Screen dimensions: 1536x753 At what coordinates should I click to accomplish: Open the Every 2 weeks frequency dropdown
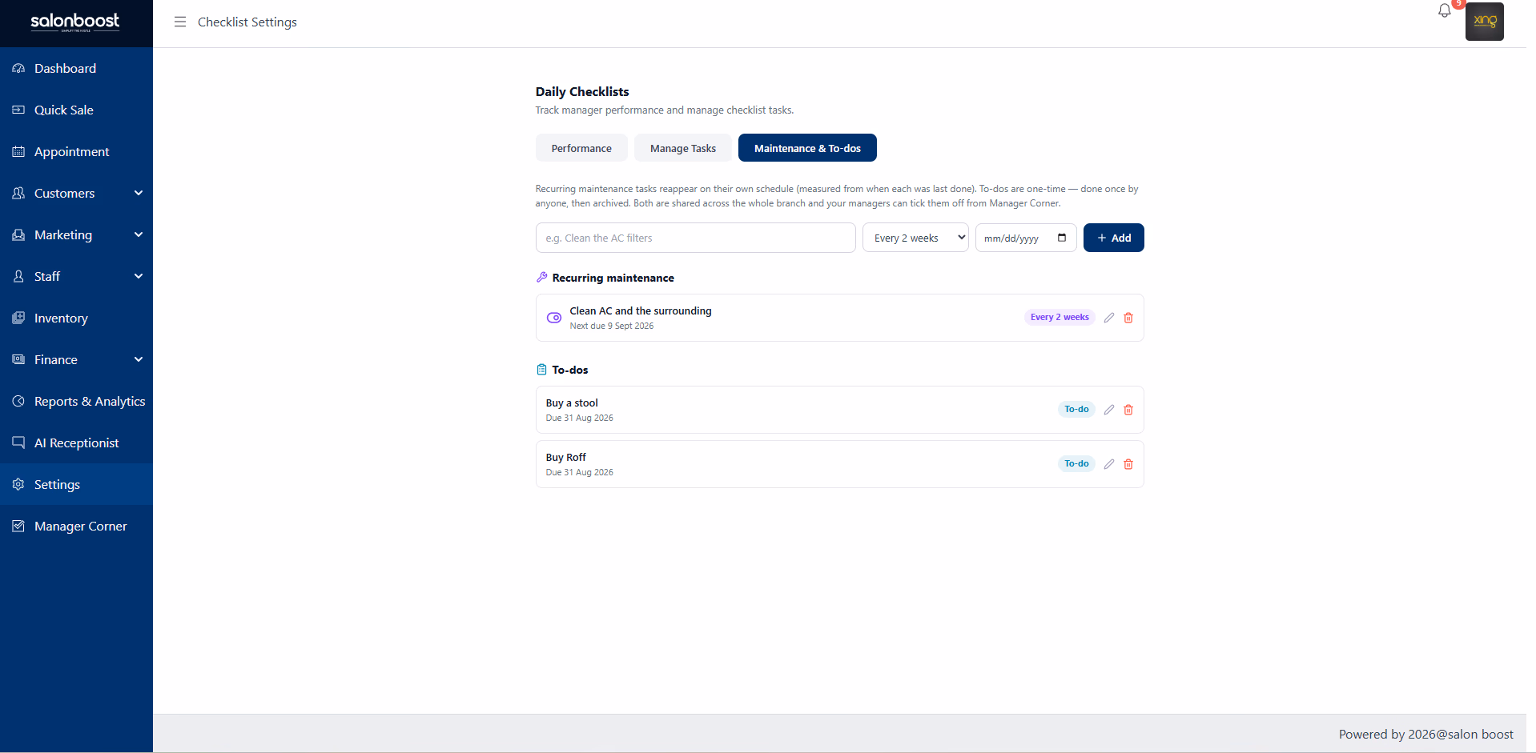[915, 238]
